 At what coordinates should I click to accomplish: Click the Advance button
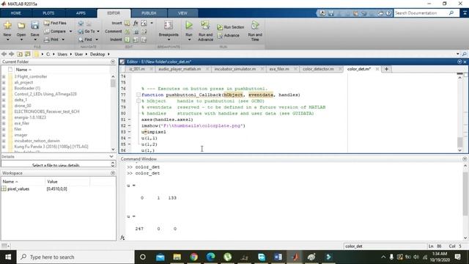[228, 36]
